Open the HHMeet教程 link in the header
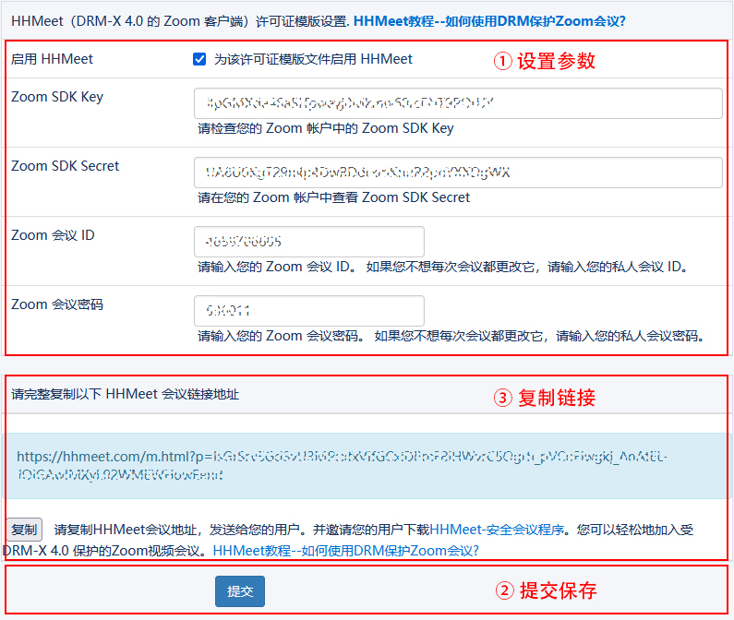The image size is (734, 620). pyautogui.click(x=489, y=18)
